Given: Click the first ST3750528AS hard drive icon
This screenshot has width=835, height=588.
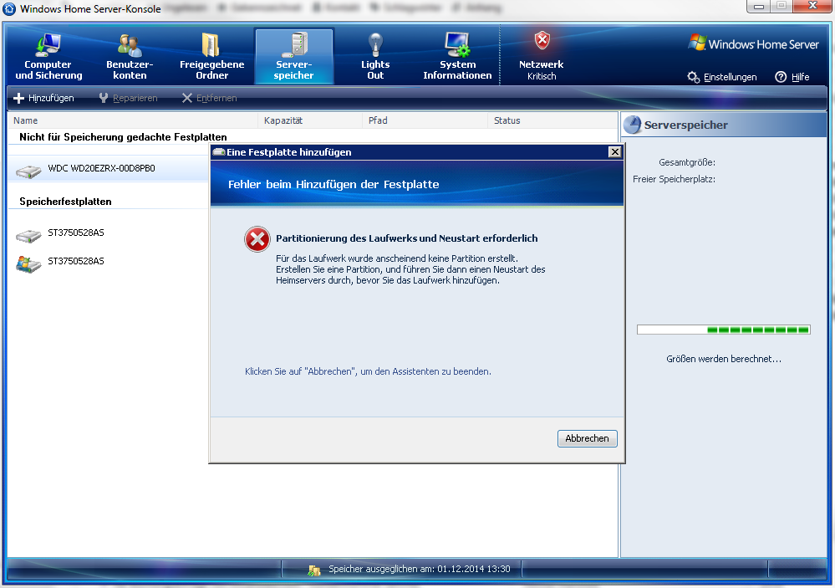Looking at the screenshot, I should [28, 235].
